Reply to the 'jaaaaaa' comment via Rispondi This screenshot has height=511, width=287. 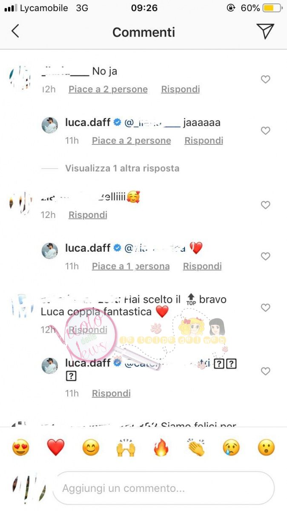tap(204, 141)
